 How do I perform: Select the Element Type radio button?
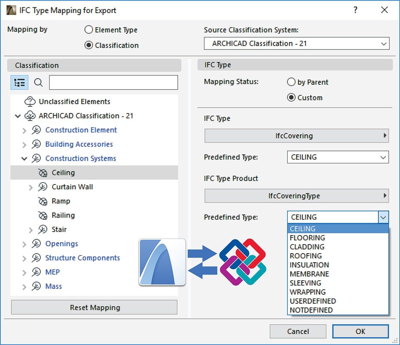click(x=89, y=30)
